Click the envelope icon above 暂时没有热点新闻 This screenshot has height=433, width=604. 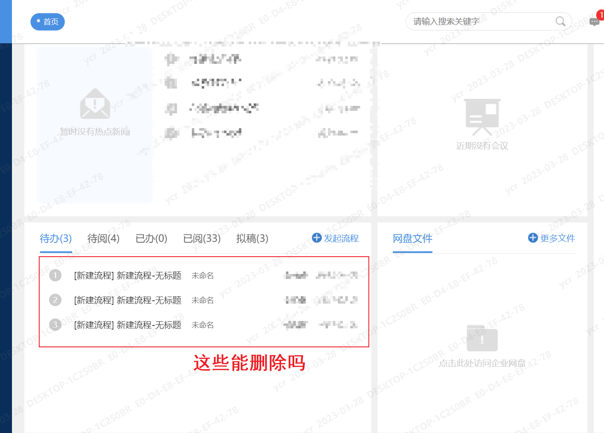click(94, 104)
